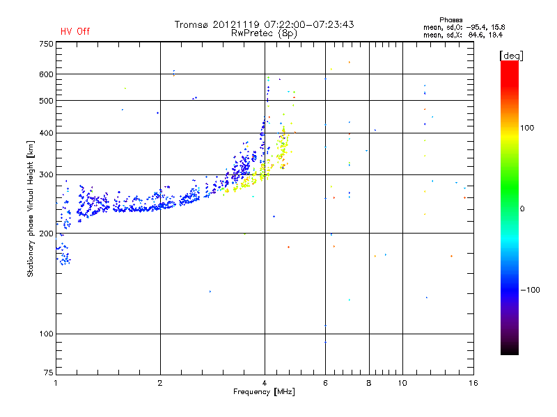Click the colorbar label '100'
557x417 pixels.
[x=527, y=128]
